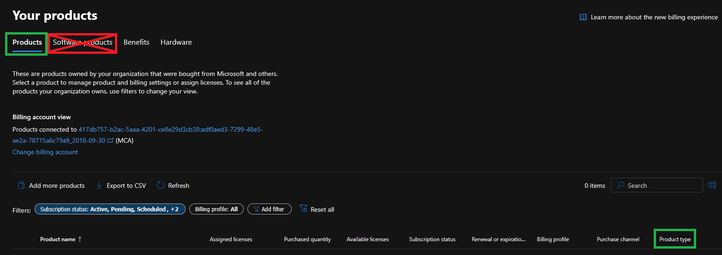Click the Product type column header
Viewport: 722px width, 255px height.
click(x=675, y=239)
